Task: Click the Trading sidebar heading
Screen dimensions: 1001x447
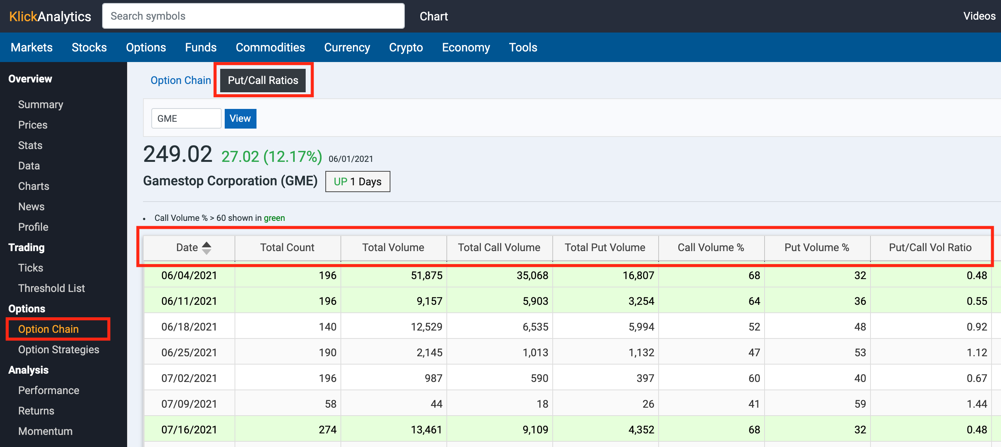Action: 26,247
